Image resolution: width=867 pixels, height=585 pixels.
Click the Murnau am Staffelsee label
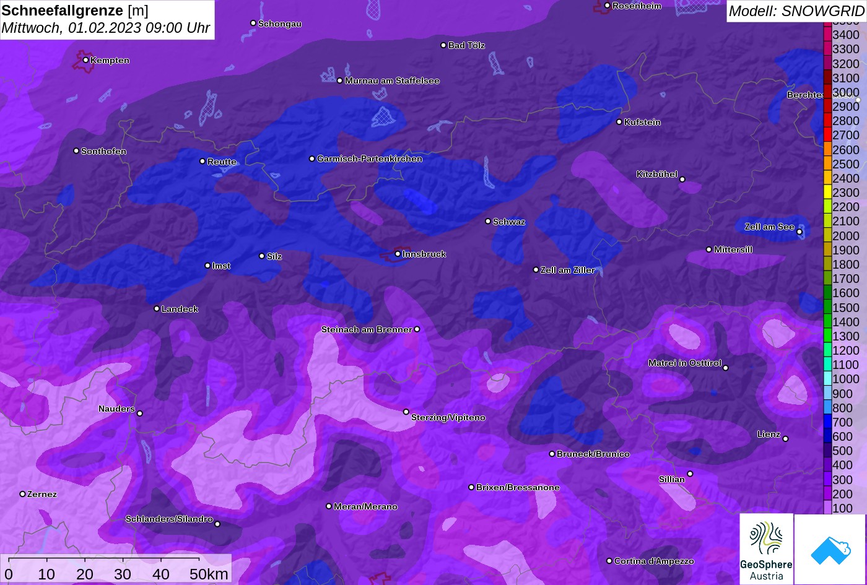pos(392,80)
